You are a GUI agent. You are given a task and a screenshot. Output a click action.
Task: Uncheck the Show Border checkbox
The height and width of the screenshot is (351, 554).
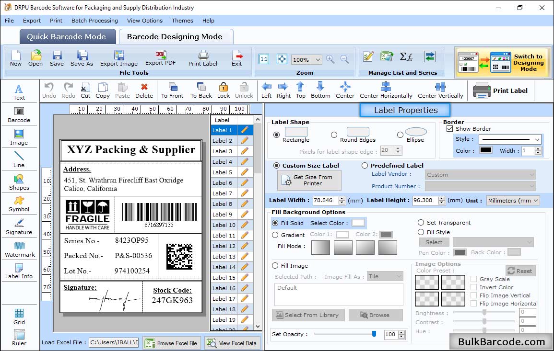tap(449, 129)
